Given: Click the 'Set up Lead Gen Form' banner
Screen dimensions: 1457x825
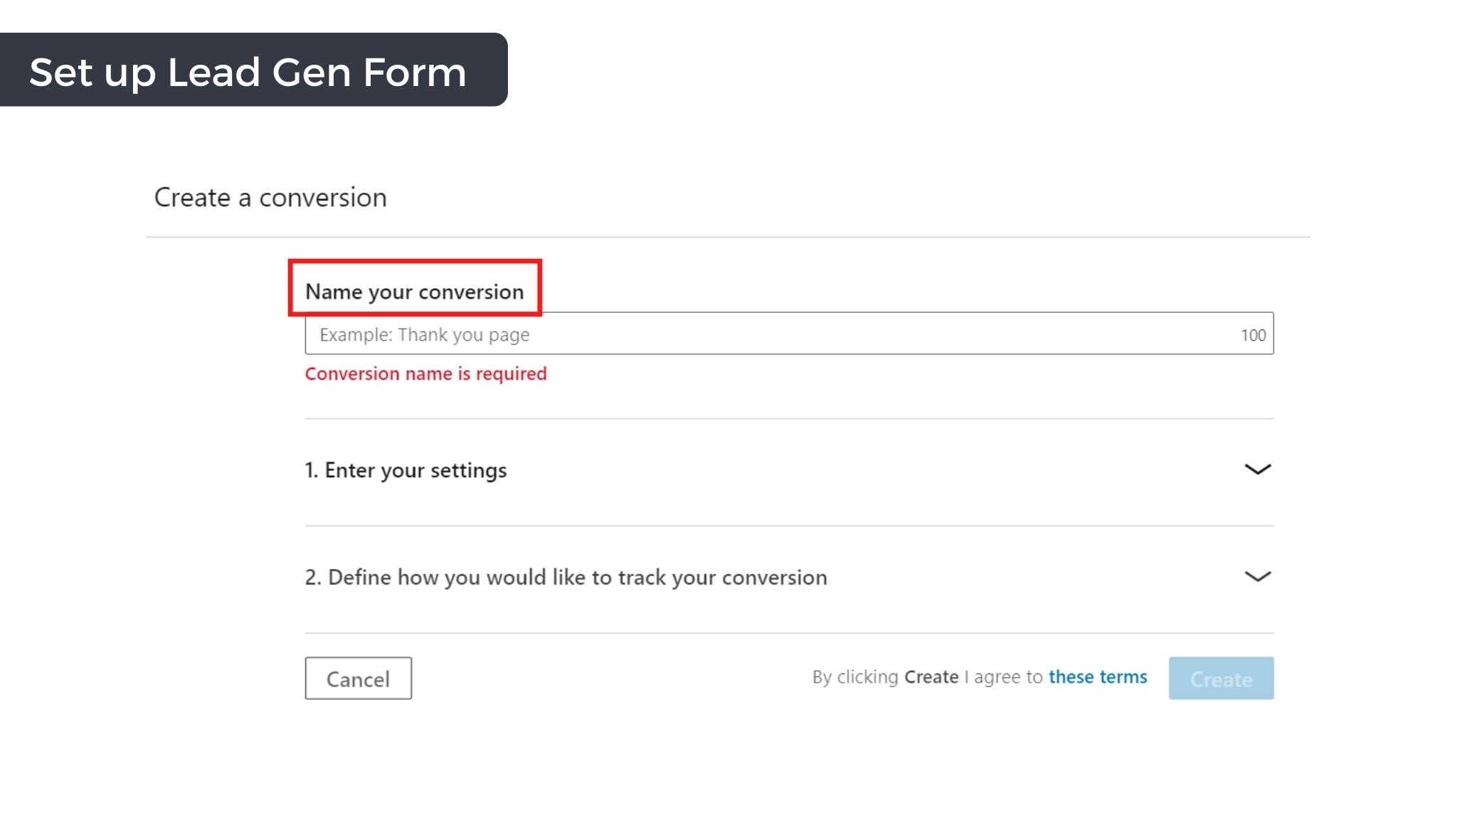Looking at the screenshot, I should pyautogui.click(x=253, y=70).
